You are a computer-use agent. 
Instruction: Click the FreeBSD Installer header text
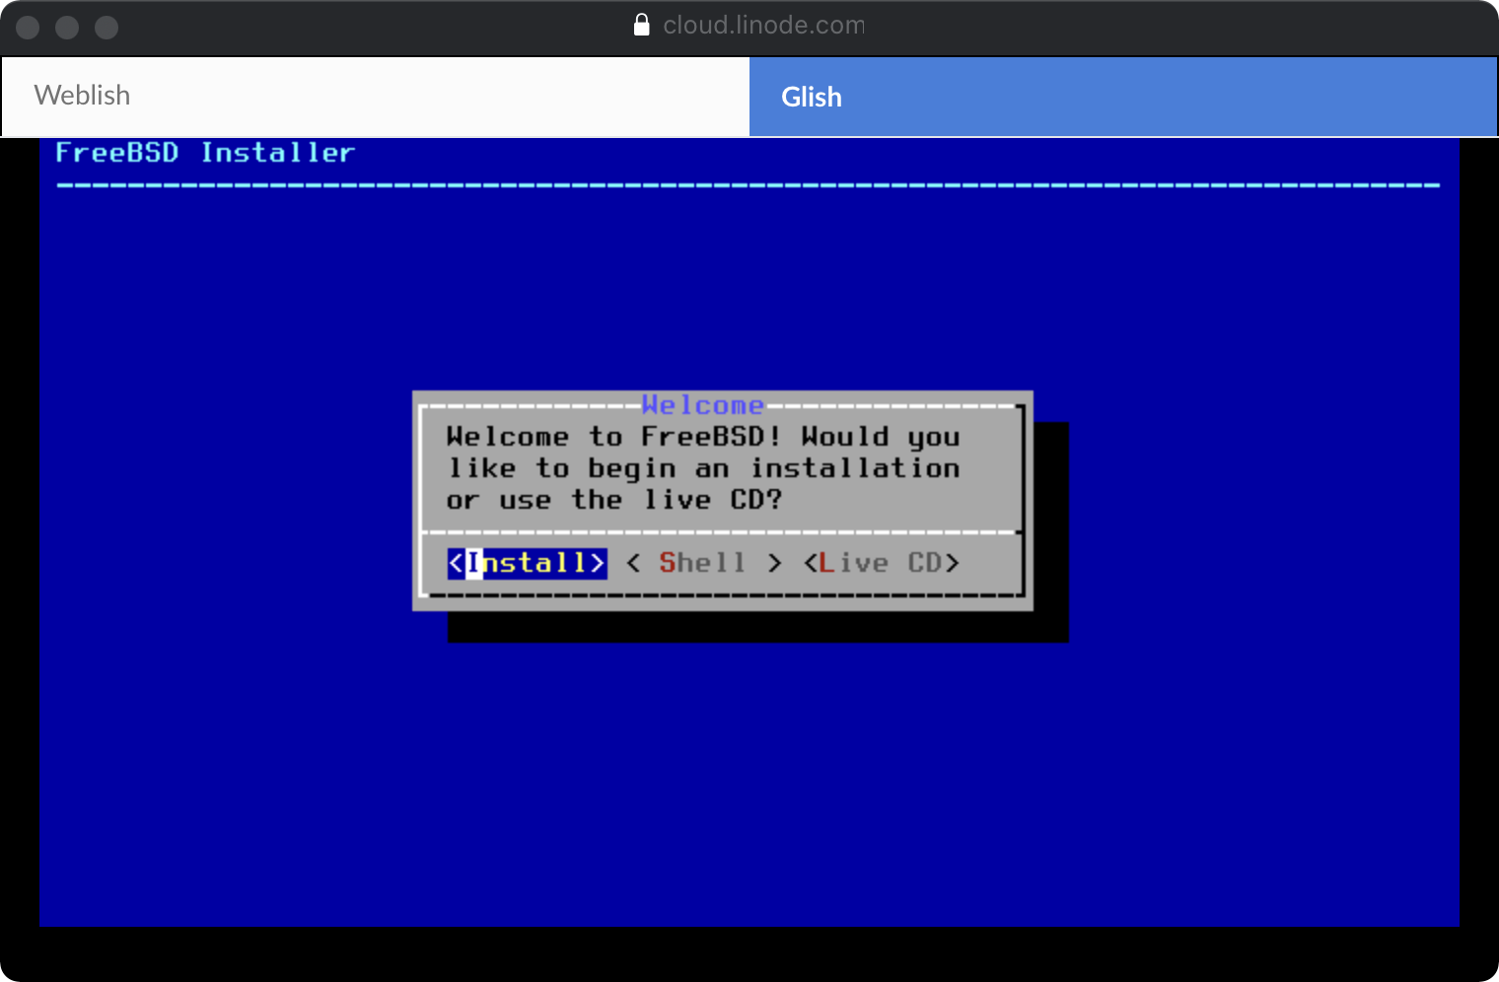(x=204, y=153)
